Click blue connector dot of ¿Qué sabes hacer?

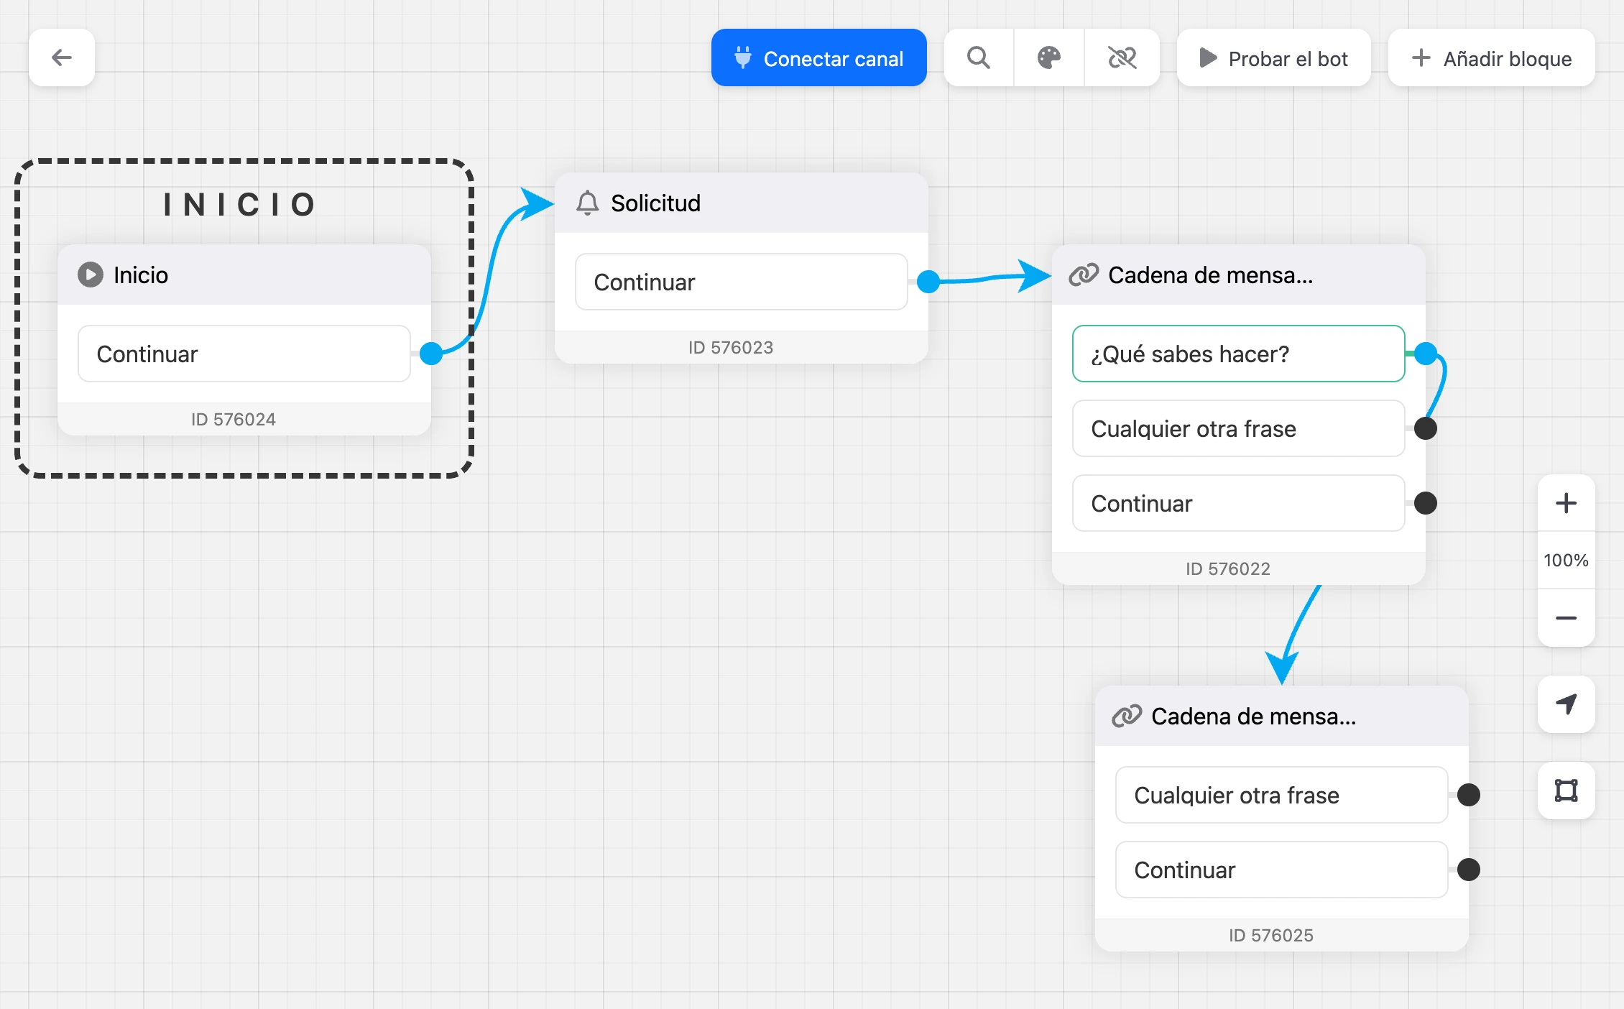click(1426, 354)
